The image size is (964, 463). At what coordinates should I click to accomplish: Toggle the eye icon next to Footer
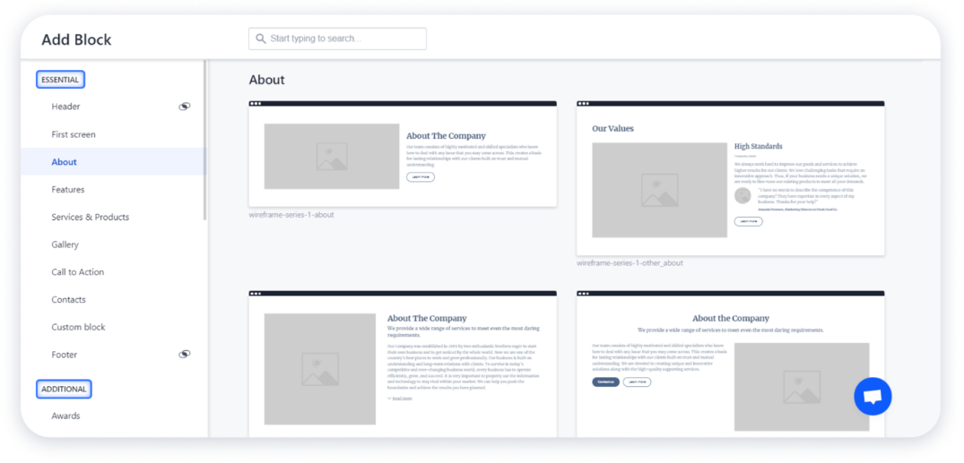click(x=184, y=354)
